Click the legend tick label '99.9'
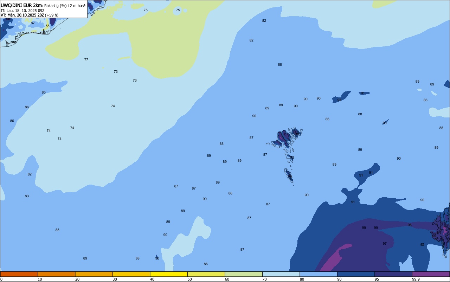 [x=416, y=279]
